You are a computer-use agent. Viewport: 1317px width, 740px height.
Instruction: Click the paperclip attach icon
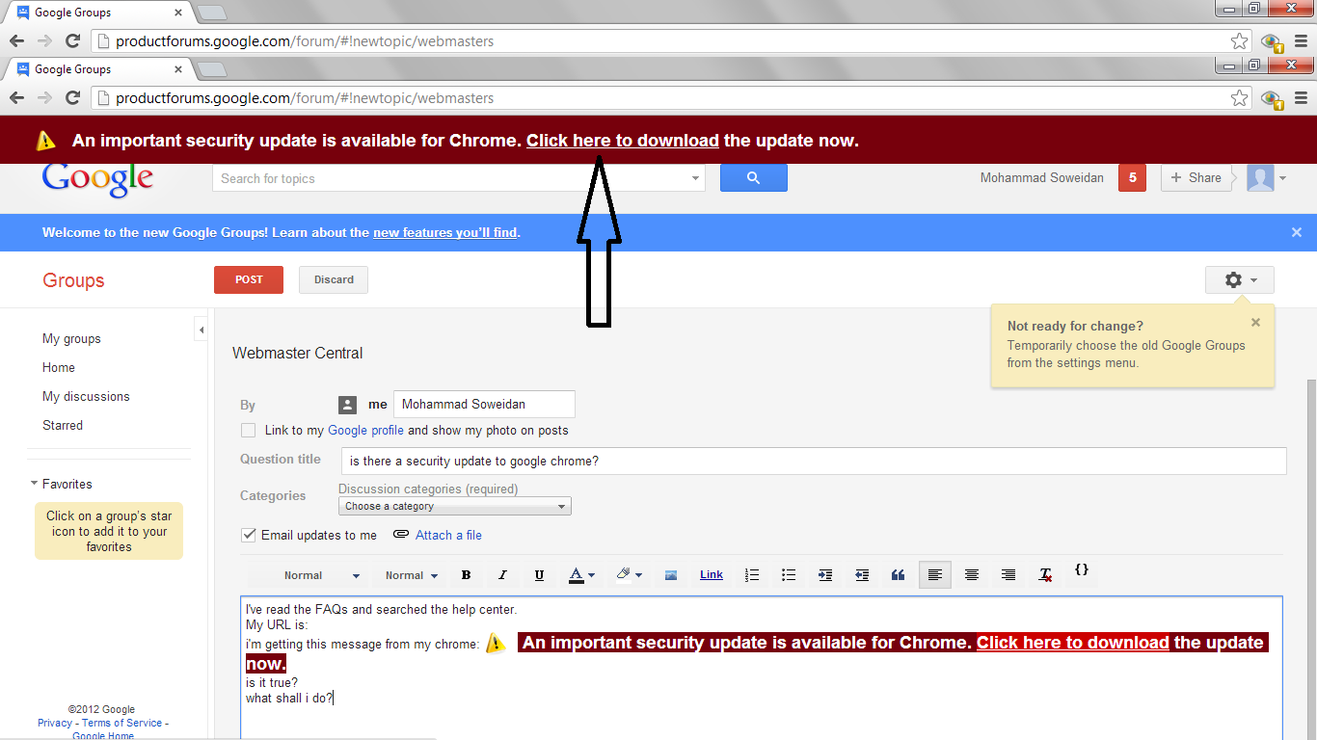click(401, 535)
